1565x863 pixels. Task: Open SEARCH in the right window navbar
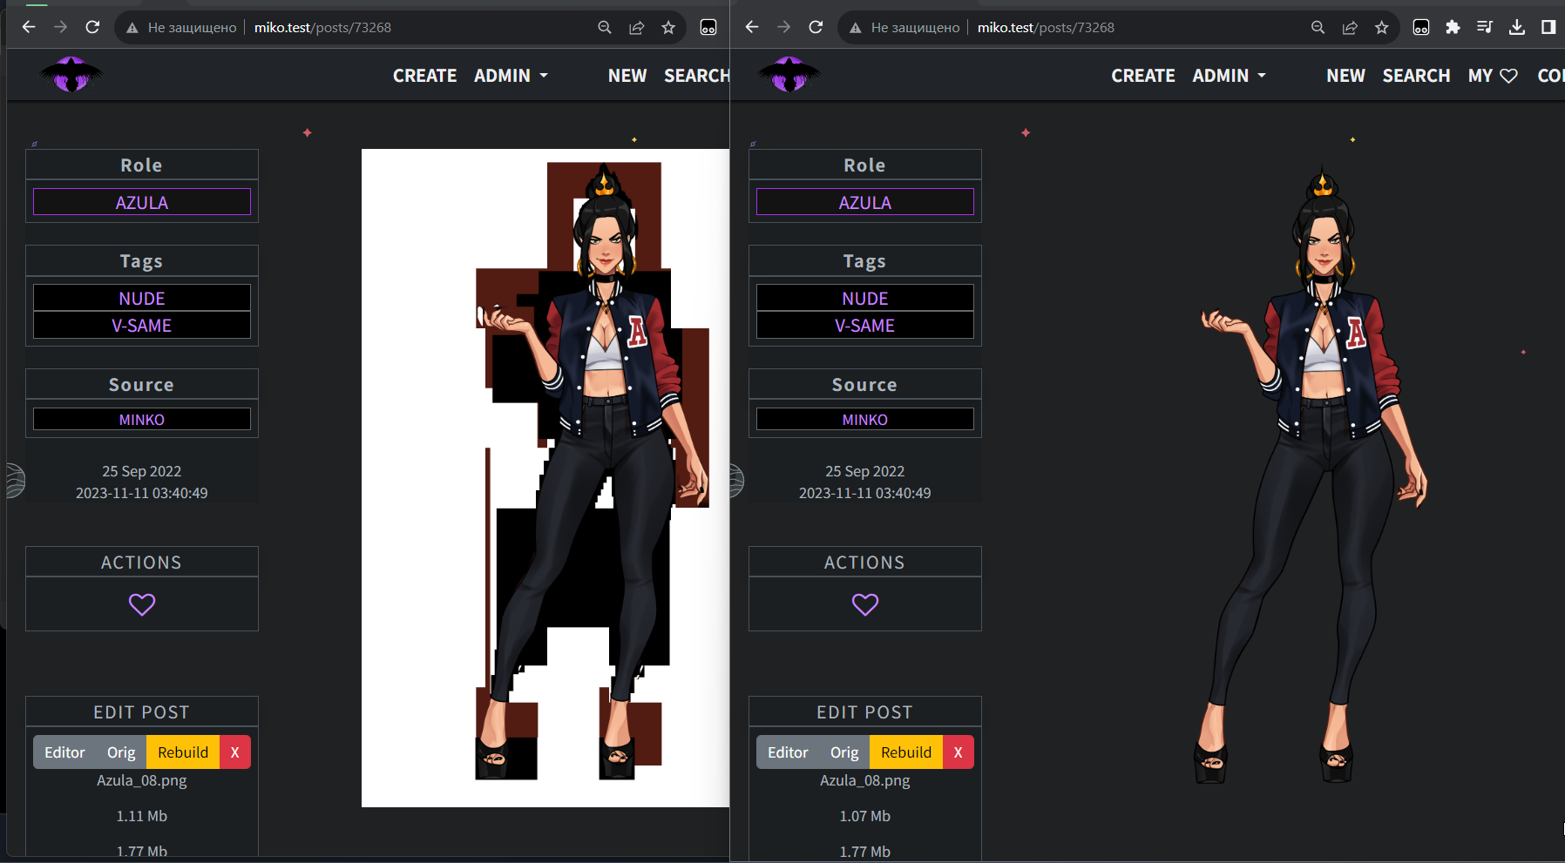pyautogui.click(x=1416, y=76)
